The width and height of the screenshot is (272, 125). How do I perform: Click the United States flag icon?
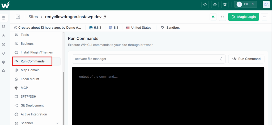[128, 28]
